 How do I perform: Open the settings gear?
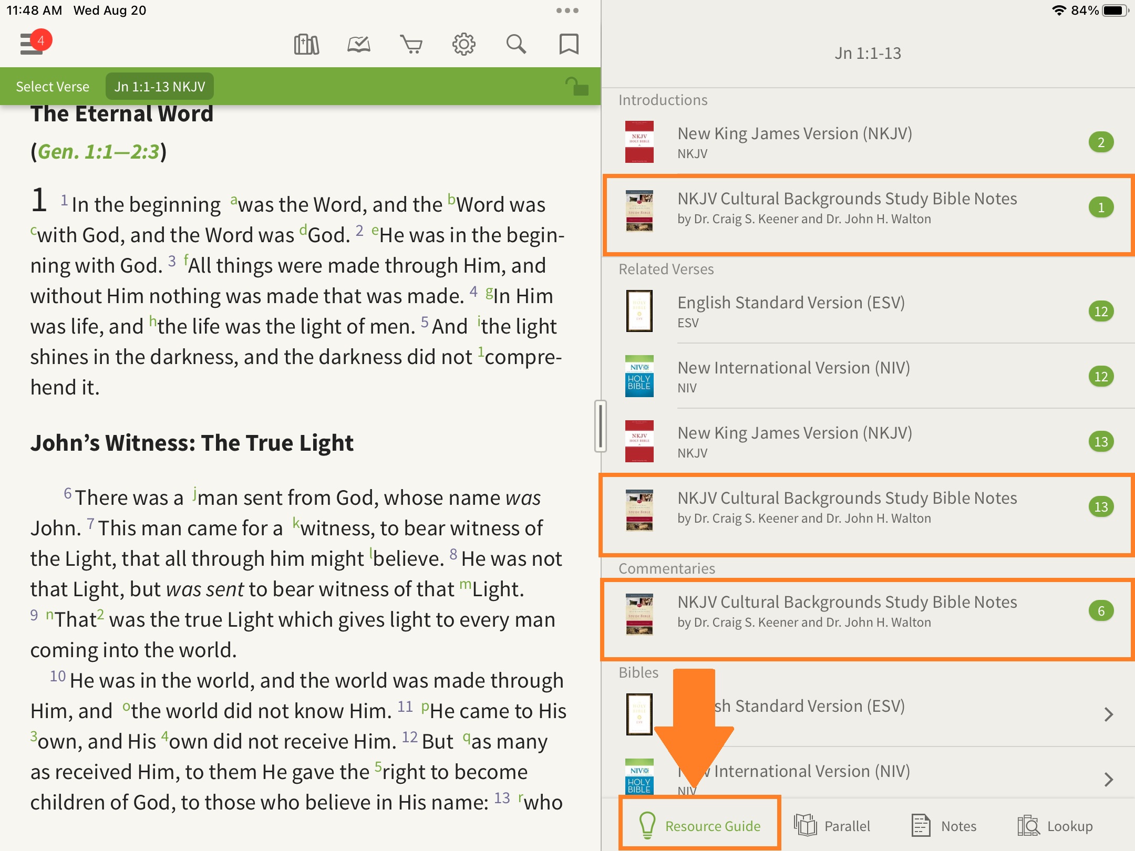[463, 45]
